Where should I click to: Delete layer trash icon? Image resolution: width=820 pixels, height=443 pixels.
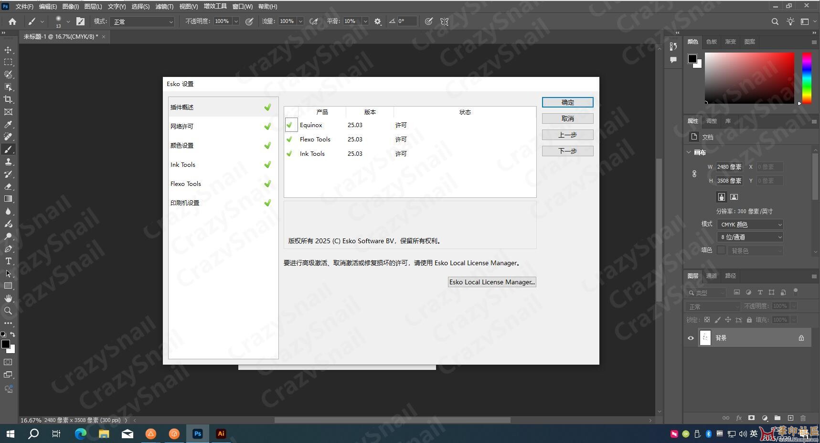click(x=803, y=418)
